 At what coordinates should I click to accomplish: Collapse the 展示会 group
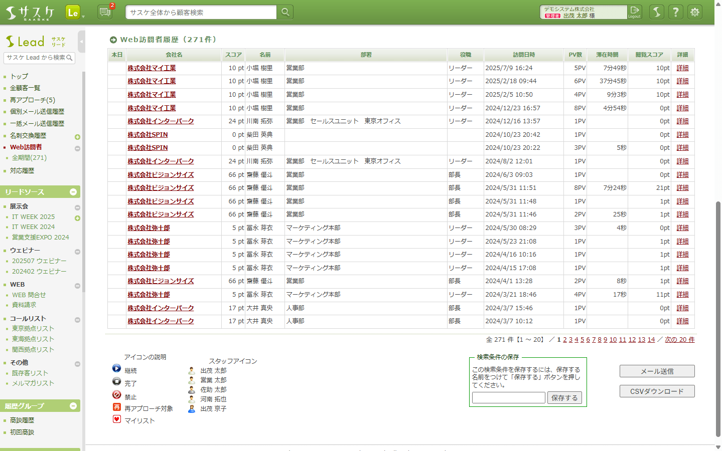tap(77, 207)
